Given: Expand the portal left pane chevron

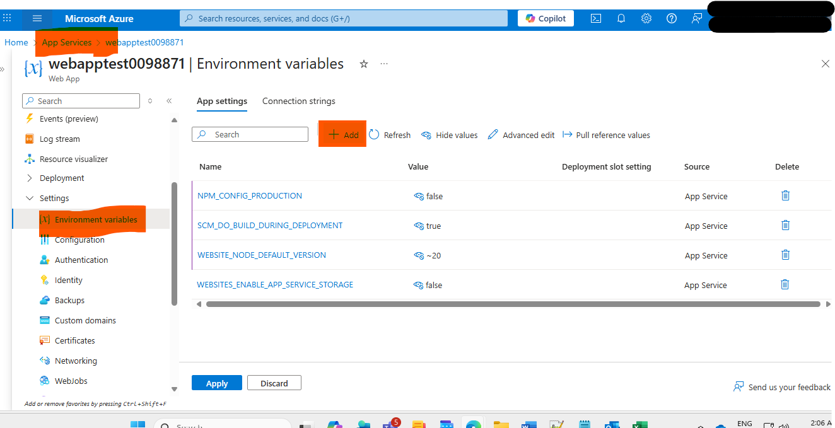Looking at the screenshot, I should click(3, 69).
